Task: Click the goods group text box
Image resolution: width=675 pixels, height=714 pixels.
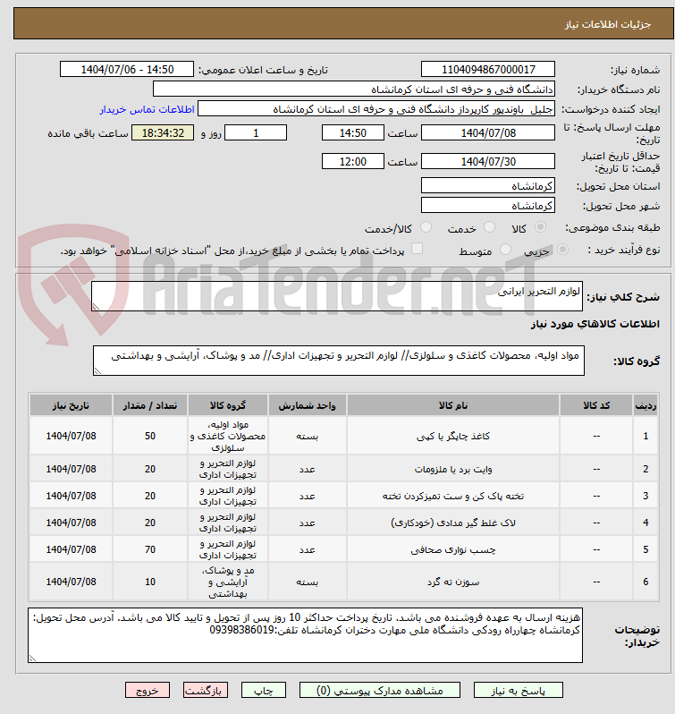Action: coord(339,361)
